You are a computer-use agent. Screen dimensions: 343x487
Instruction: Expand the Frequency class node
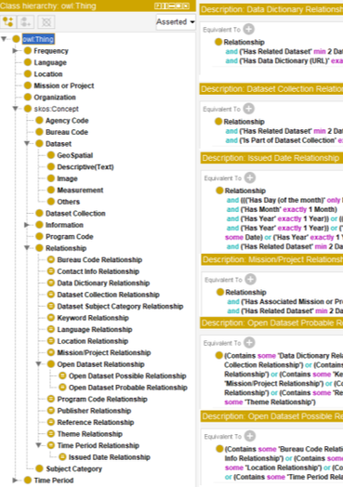(x=15, y=50)
